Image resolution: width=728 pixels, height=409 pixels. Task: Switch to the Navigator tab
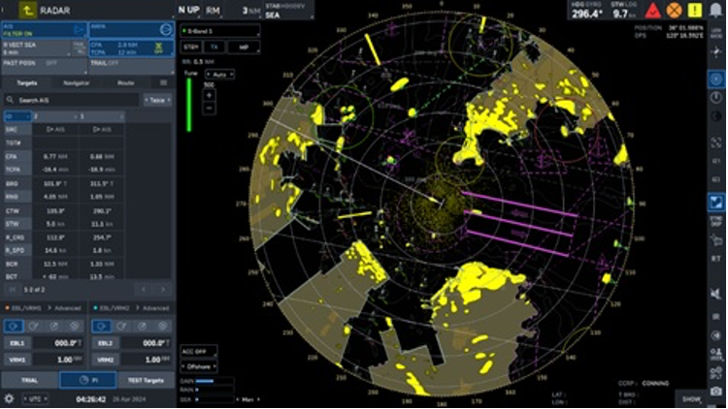[76, 83]
